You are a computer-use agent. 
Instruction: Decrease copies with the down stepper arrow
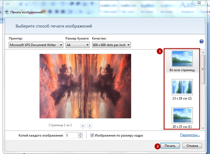pos(80,137)
